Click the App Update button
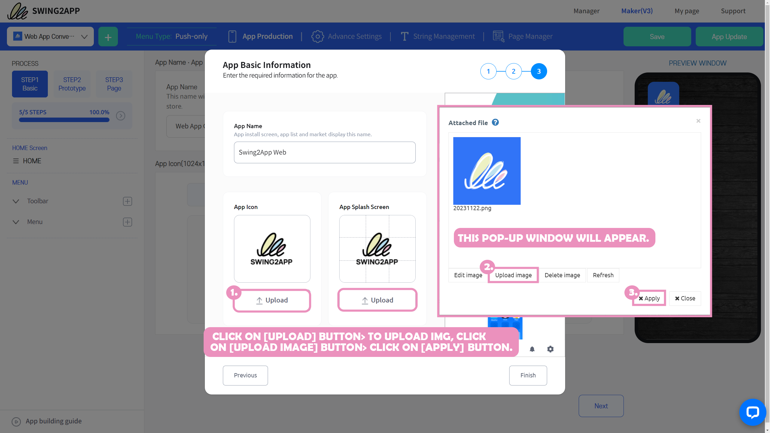Image resolution: width=770 pixels, height=433 pixels. [729, 37]
